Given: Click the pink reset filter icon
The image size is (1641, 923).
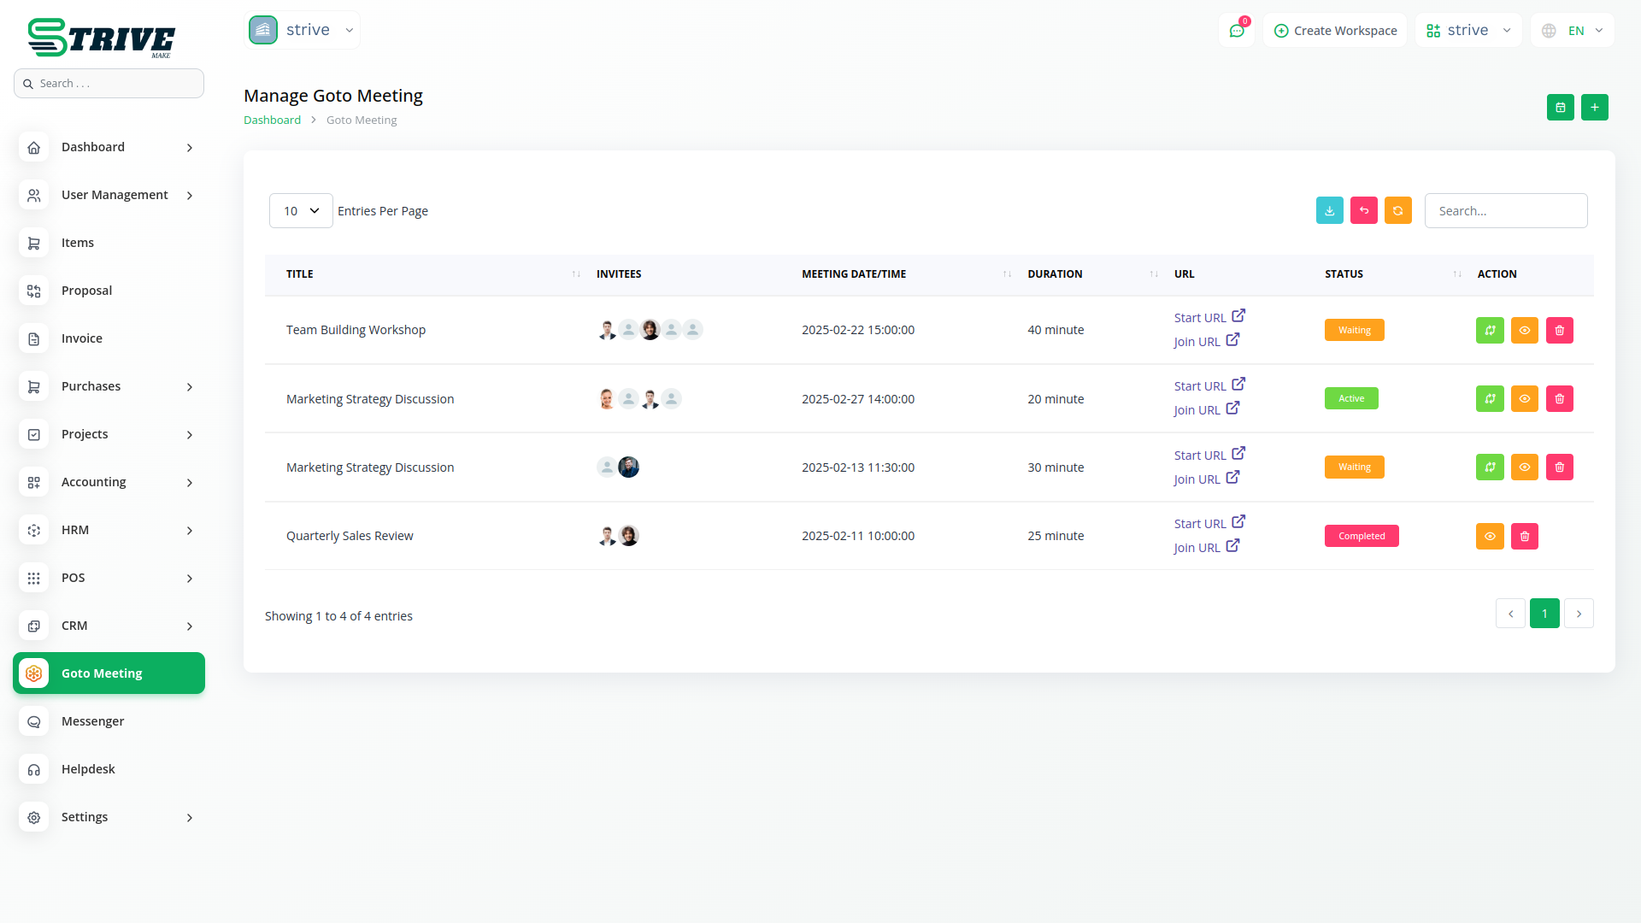Looking at the screenshot, I should click(1363, 211).
